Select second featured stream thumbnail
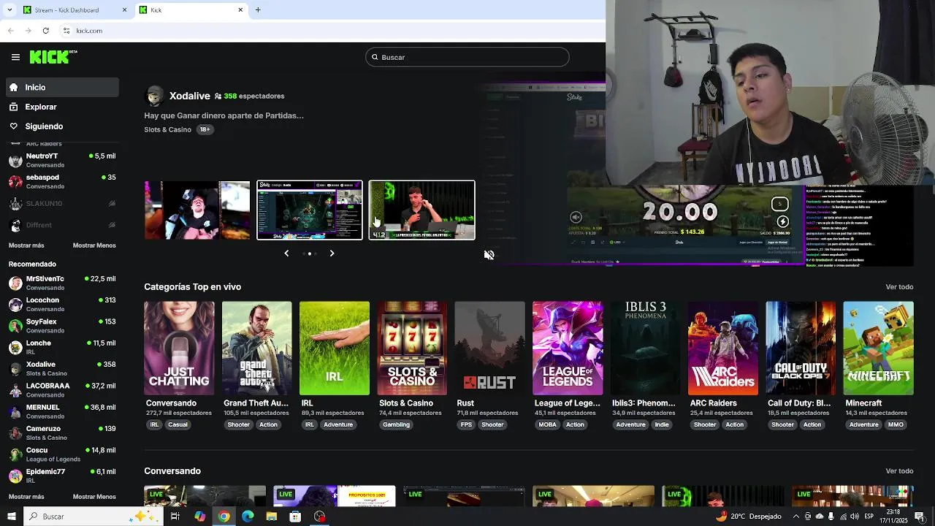 click(310, 210)
